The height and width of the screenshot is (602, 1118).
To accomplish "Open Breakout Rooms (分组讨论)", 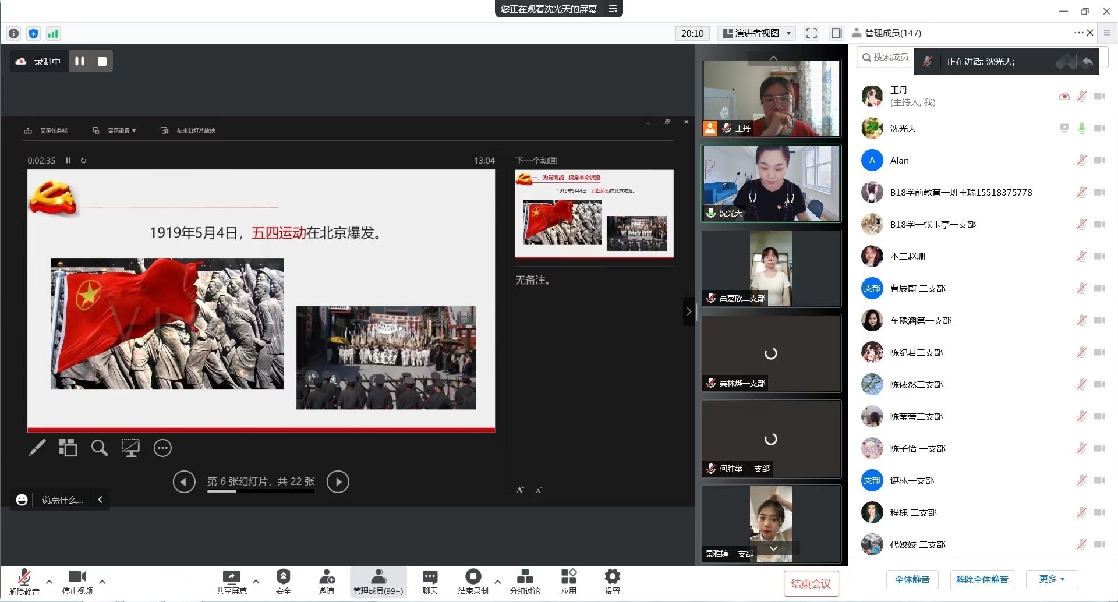I will point(525,578).
